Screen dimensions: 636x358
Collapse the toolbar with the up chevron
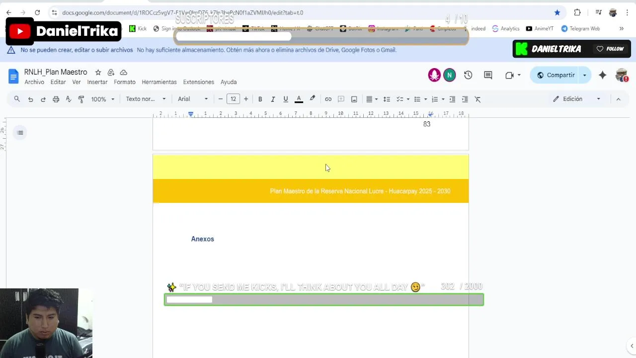coord(618,99)
